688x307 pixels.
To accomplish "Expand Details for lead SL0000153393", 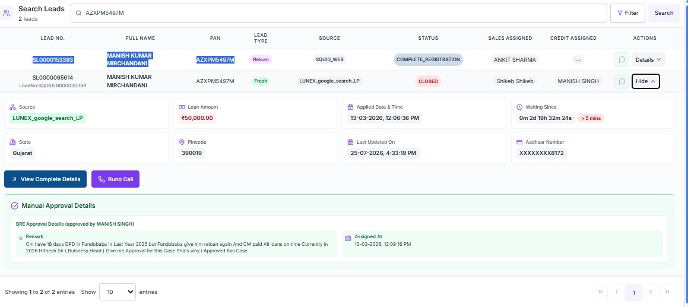I will (648, 60).
